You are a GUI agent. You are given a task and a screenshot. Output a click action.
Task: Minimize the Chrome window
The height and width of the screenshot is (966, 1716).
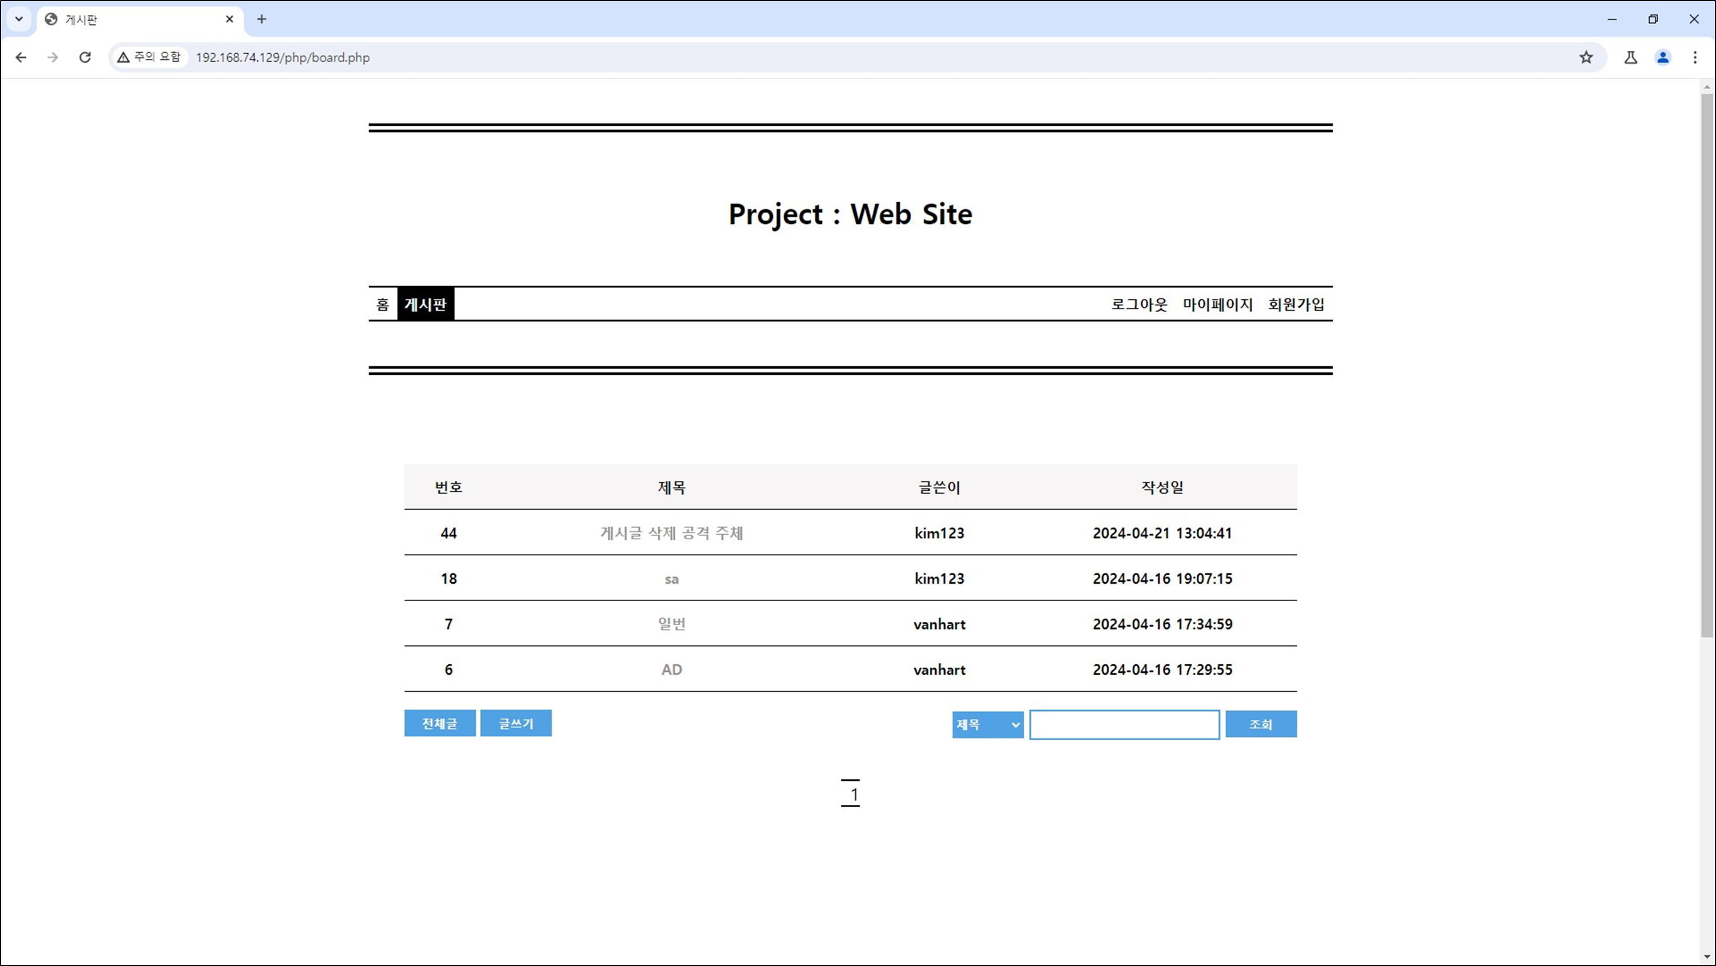1612,19
